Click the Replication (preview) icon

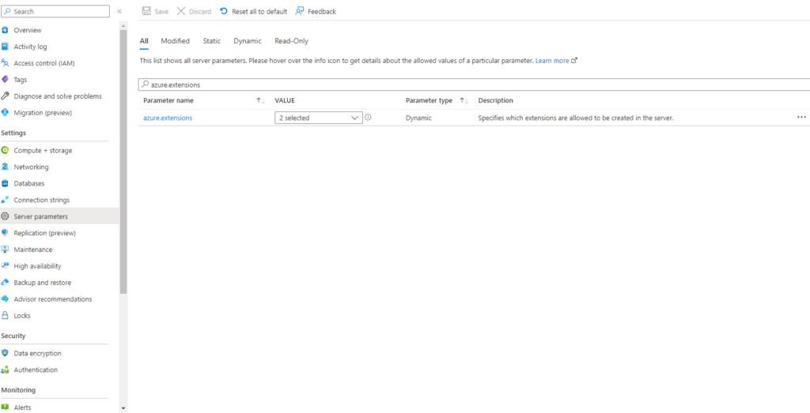point(6,233)
